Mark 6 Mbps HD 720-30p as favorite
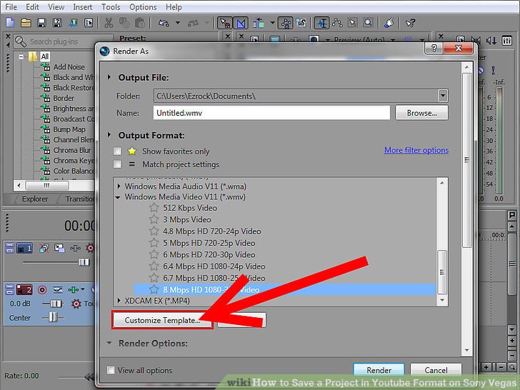Viewport: 520px width, 390px height. pos(154,254)
